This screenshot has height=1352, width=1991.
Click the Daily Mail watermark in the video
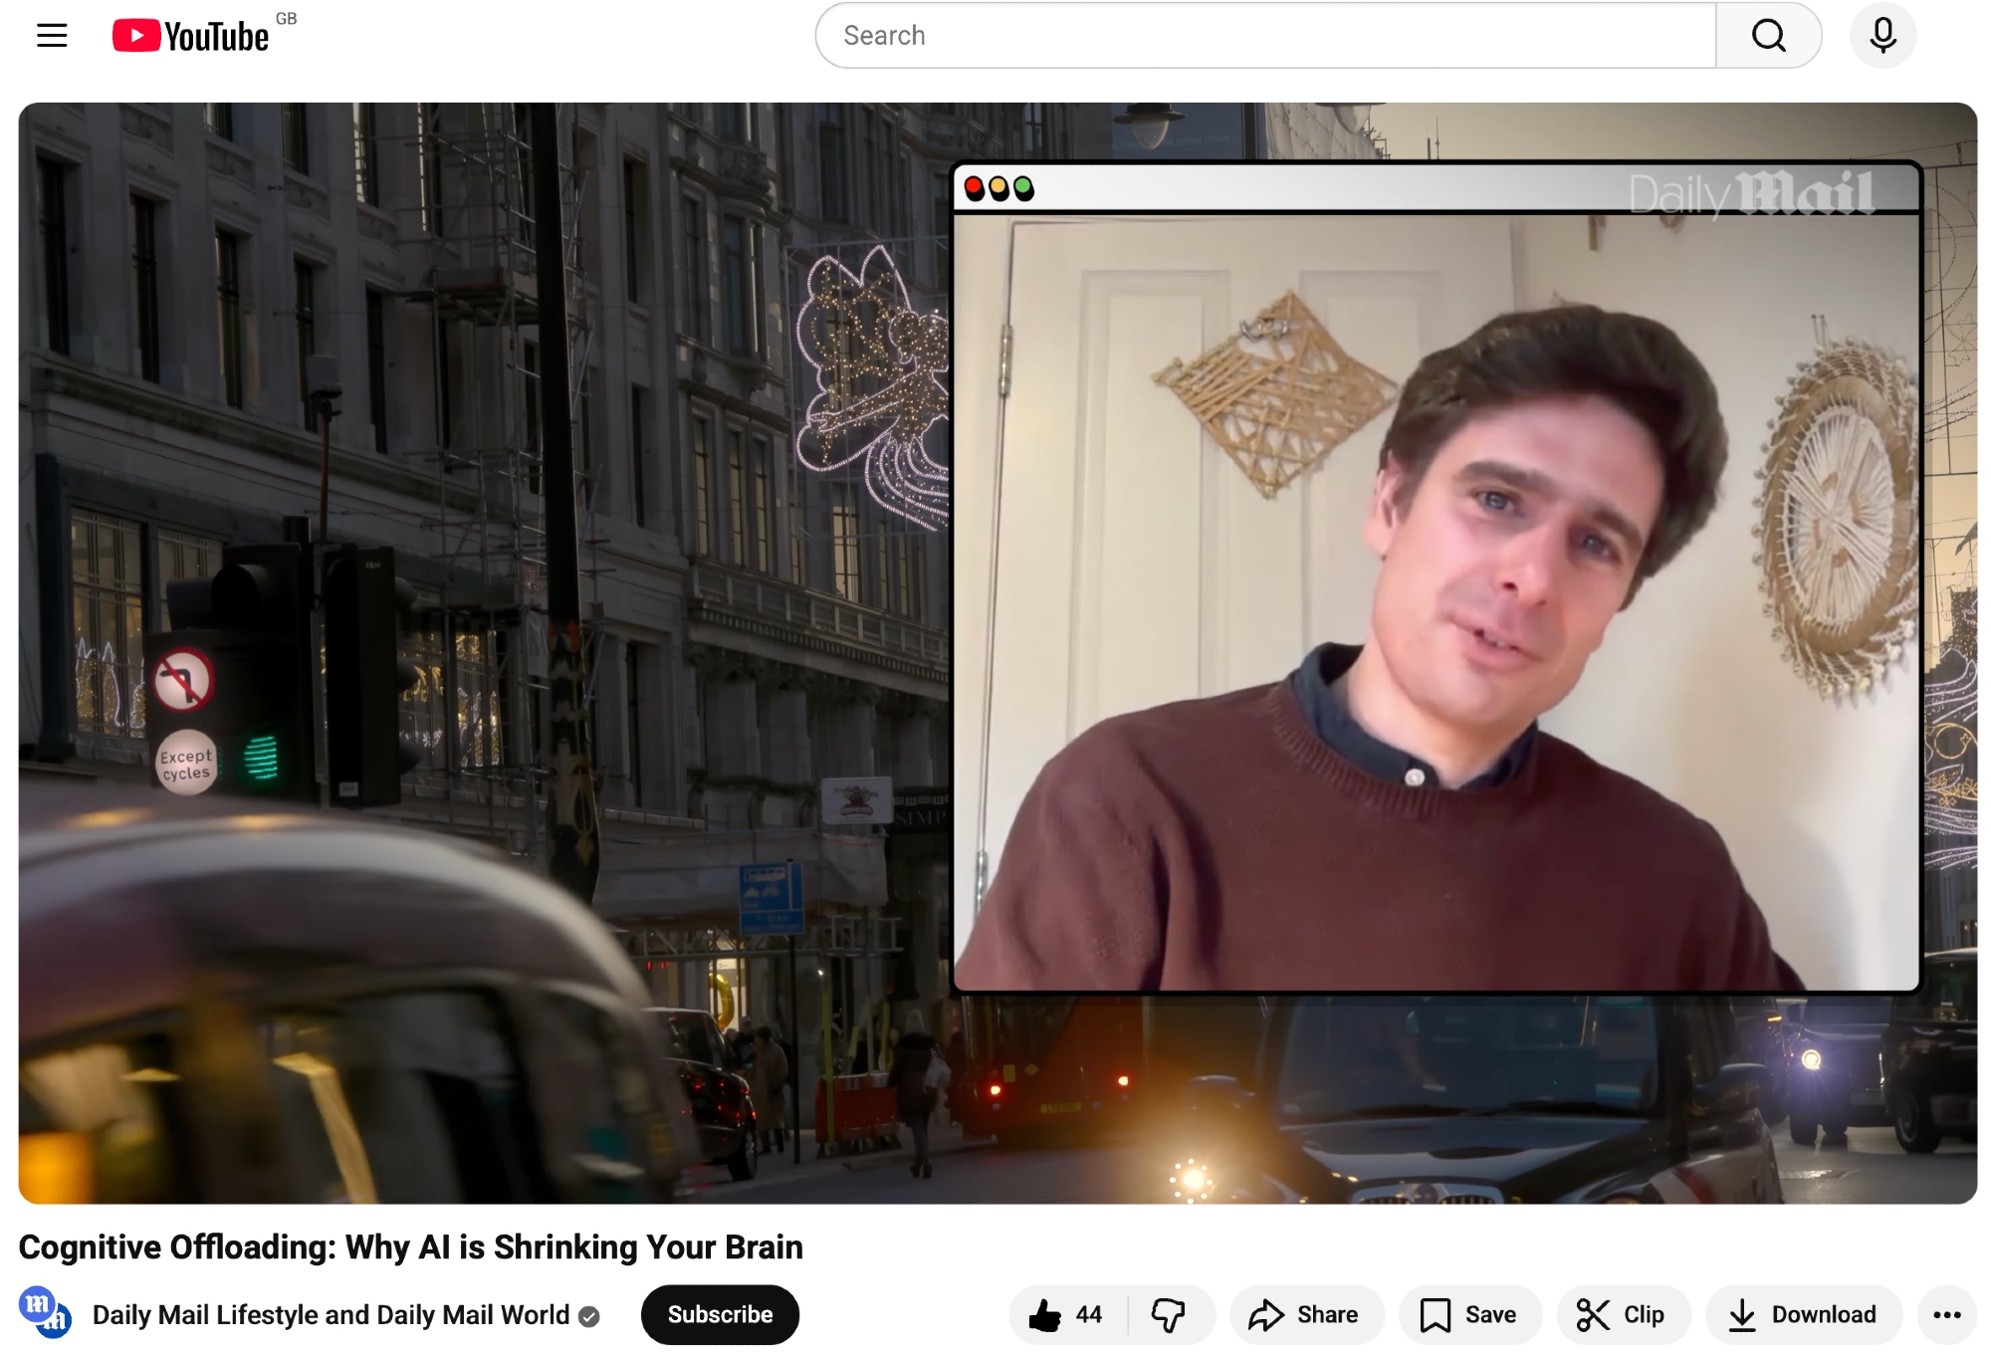coord(1750,192)
